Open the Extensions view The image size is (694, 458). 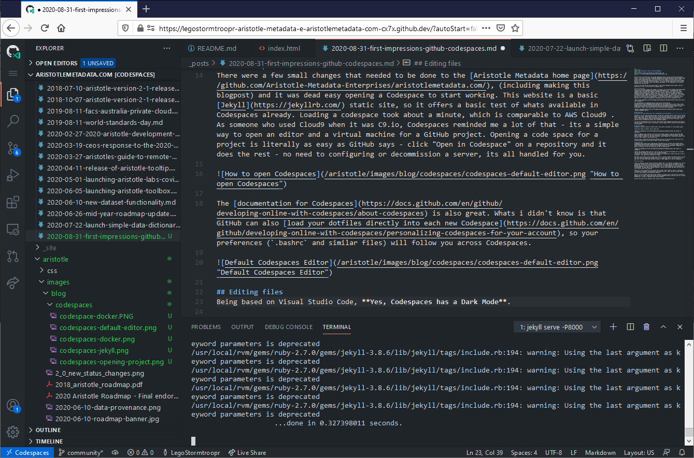click(13, 203)
